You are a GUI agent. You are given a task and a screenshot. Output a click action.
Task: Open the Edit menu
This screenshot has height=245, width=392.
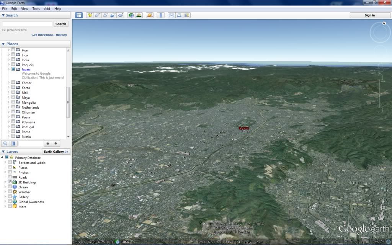pyautogui.click(x=14, y=8)
